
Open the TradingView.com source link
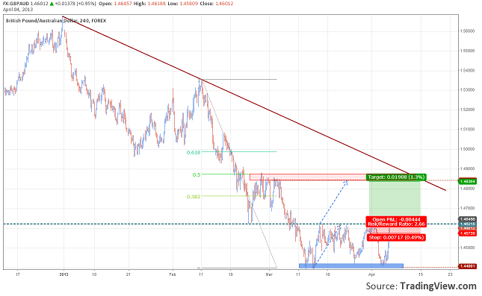438,286
